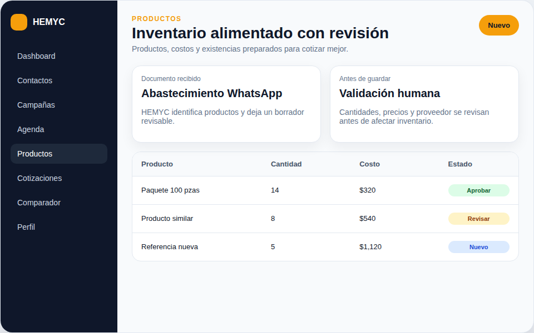This screenshot has width=534, height=333.
Task: Select the Producto similar product name
Action: (x=167, y=219)
